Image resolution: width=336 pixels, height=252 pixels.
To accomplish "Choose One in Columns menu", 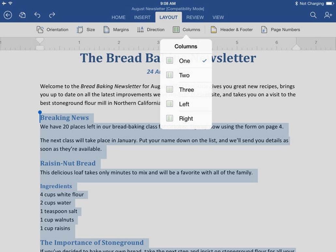I will (186, 61).
